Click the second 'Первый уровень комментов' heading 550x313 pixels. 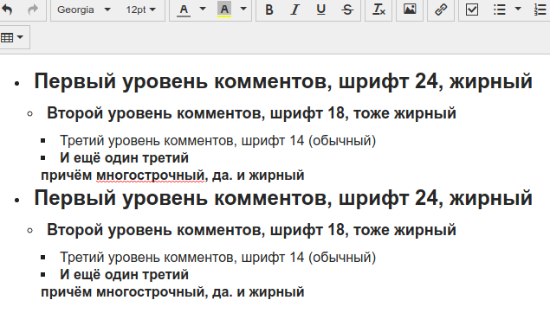coord(283,198)
